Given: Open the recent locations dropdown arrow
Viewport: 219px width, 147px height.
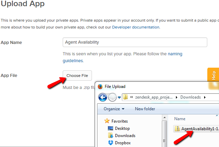Looking at the screenshot, I should 119,97.
